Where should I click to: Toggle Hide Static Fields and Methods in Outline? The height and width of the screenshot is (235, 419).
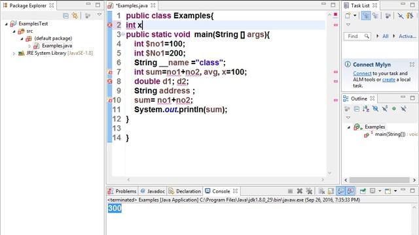click(x=385, y=108)
